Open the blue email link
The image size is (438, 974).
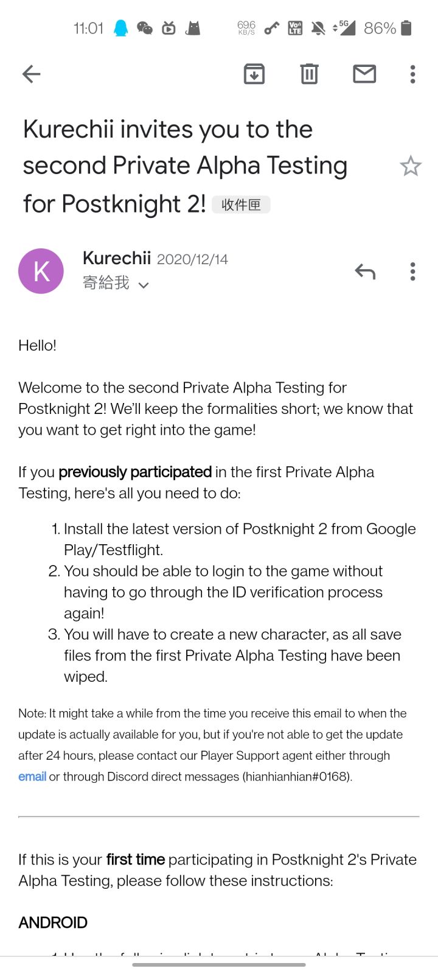[x=32, y=777]
